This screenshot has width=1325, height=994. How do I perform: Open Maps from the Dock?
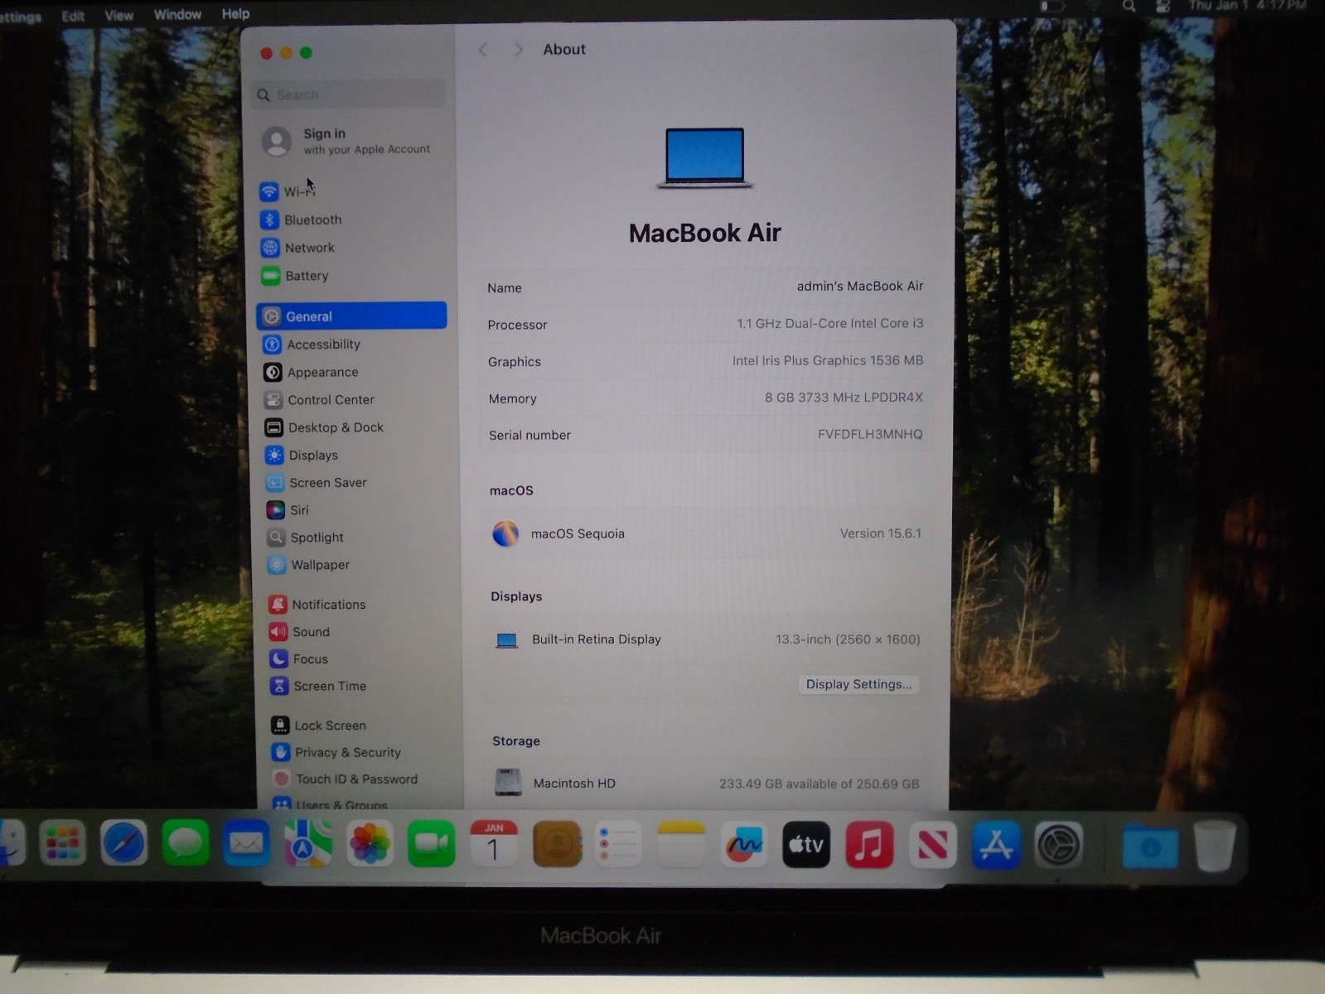click(308, 844)
